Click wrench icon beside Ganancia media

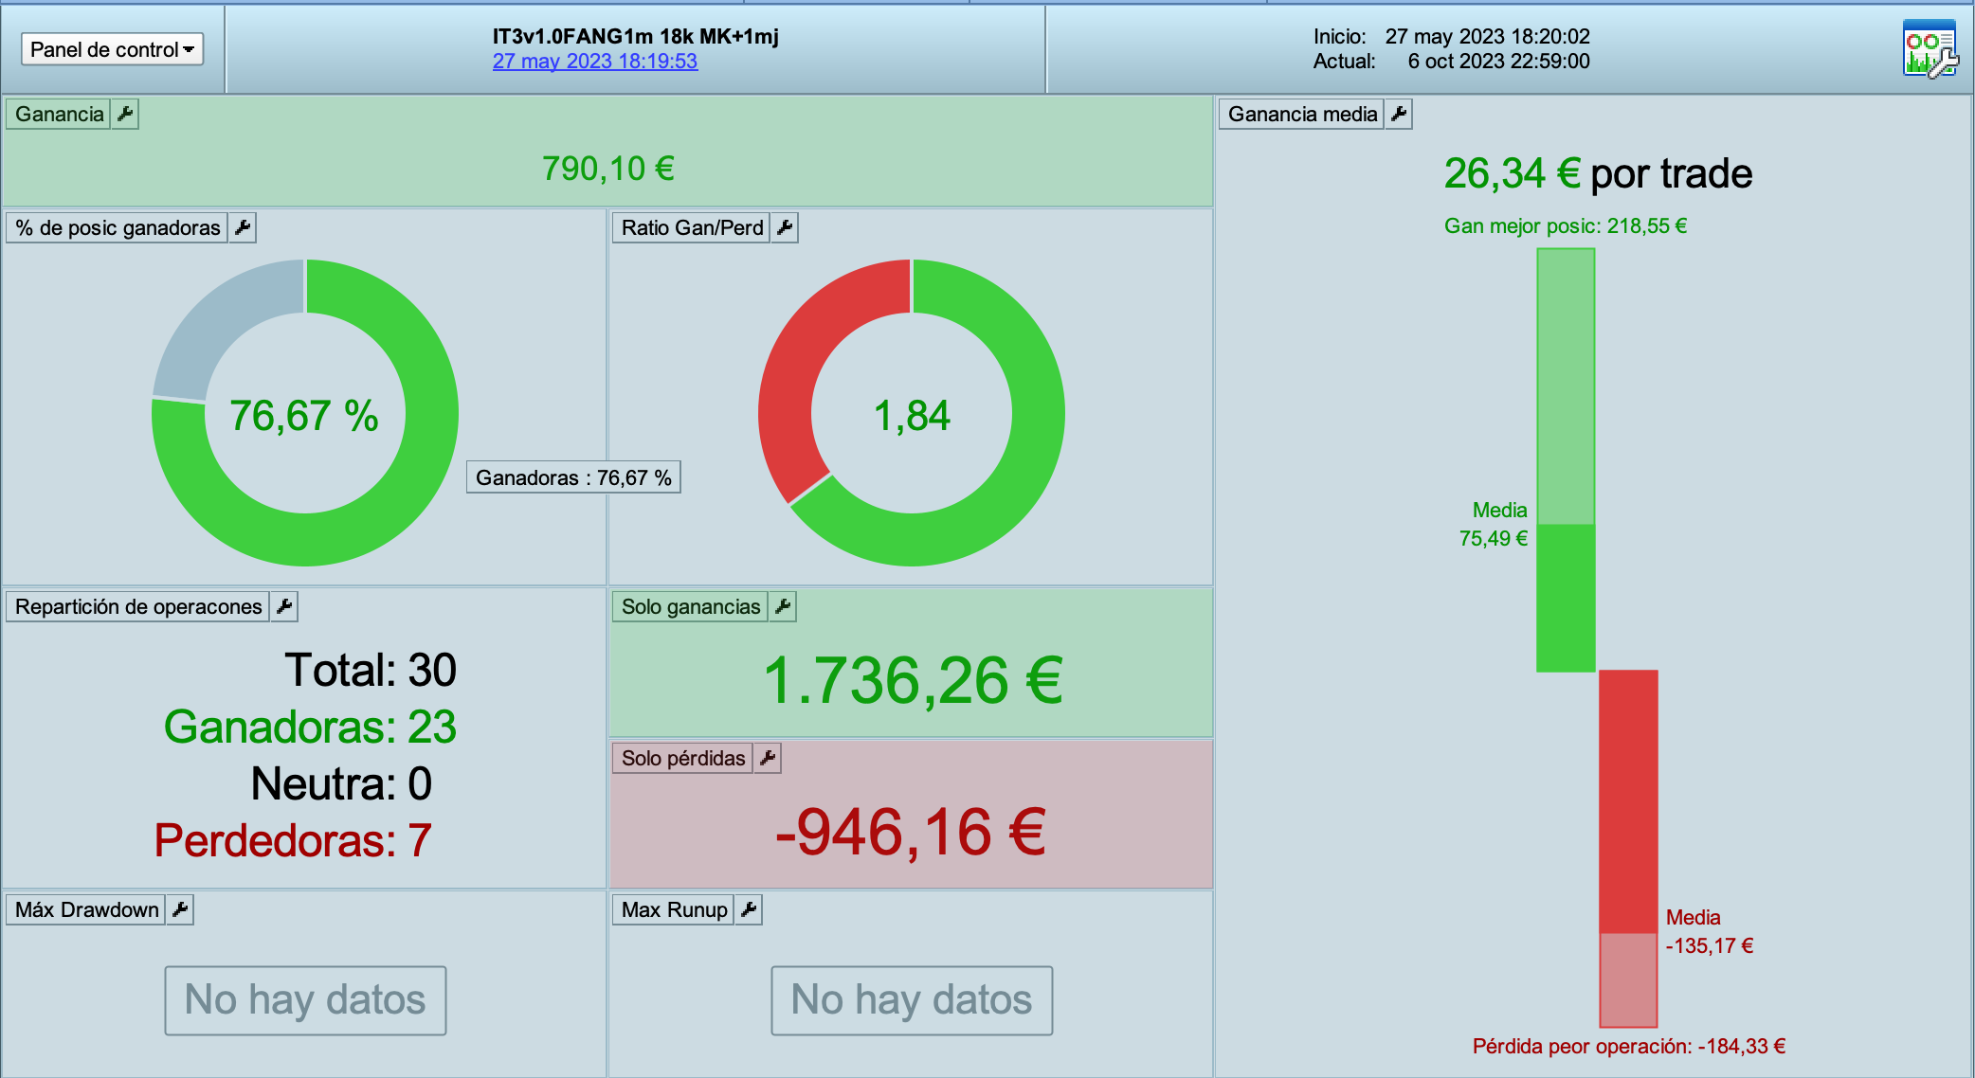pyautogui.click(x=1399, y=115)
